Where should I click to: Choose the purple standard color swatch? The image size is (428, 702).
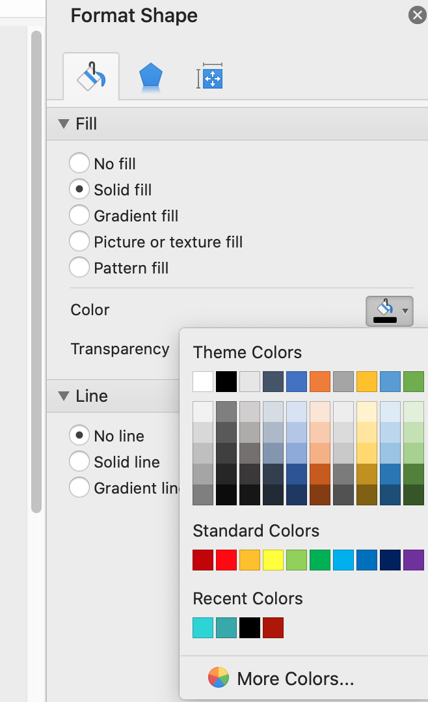coord(413,560)
